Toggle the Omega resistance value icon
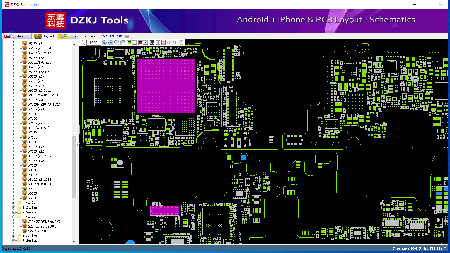 [x=175, y=43]
